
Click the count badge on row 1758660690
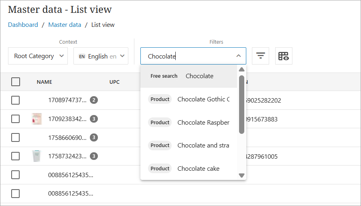pos(94,137)
